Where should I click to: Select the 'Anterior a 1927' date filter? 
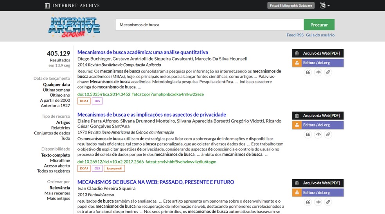coord(56,106)
